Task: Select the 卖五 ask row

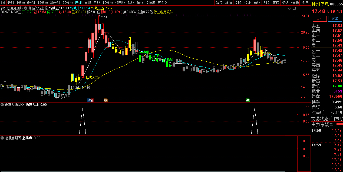Action: (x=327, y=26)
